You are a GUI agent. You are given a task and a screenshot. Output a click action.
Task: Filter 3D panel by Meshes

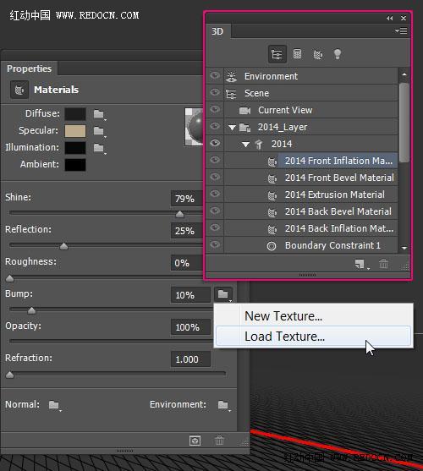[x=297, y=54]
